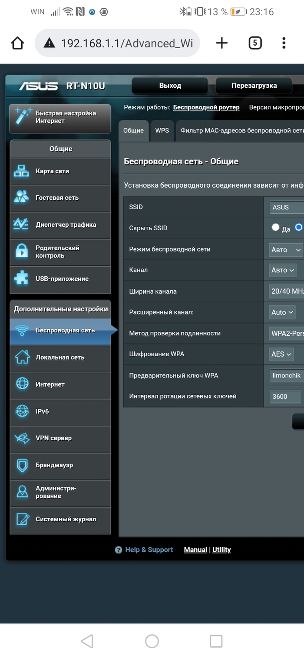Tap the Android home circle button
304x659 pixels.
pos(152,641)
